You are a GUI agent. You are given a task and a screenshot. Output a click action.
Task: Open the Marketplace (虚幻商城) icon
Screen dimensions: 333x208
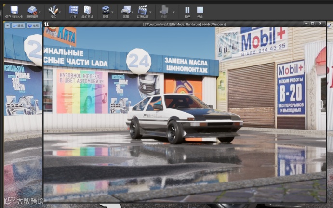pyautogui.click(x=87, y=10)
